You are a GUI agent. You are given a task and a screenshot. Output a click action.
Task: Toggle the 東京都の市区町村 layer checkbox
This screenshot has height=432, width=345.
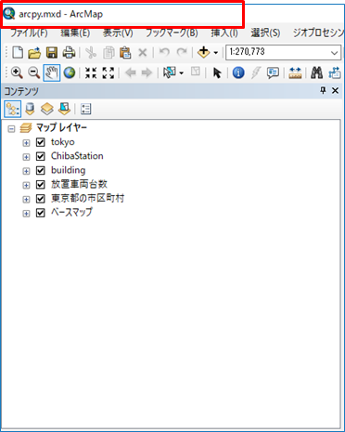[41, 199]
